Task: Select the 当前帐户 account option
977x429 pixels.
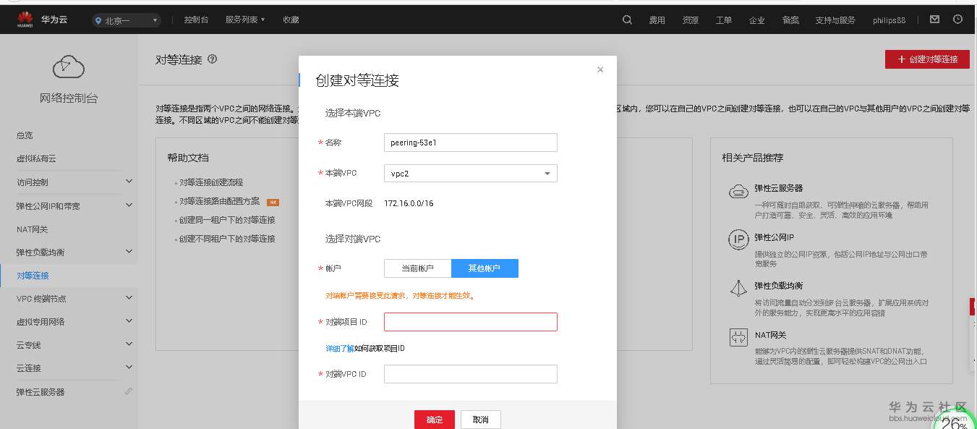Action: (418, 268)
